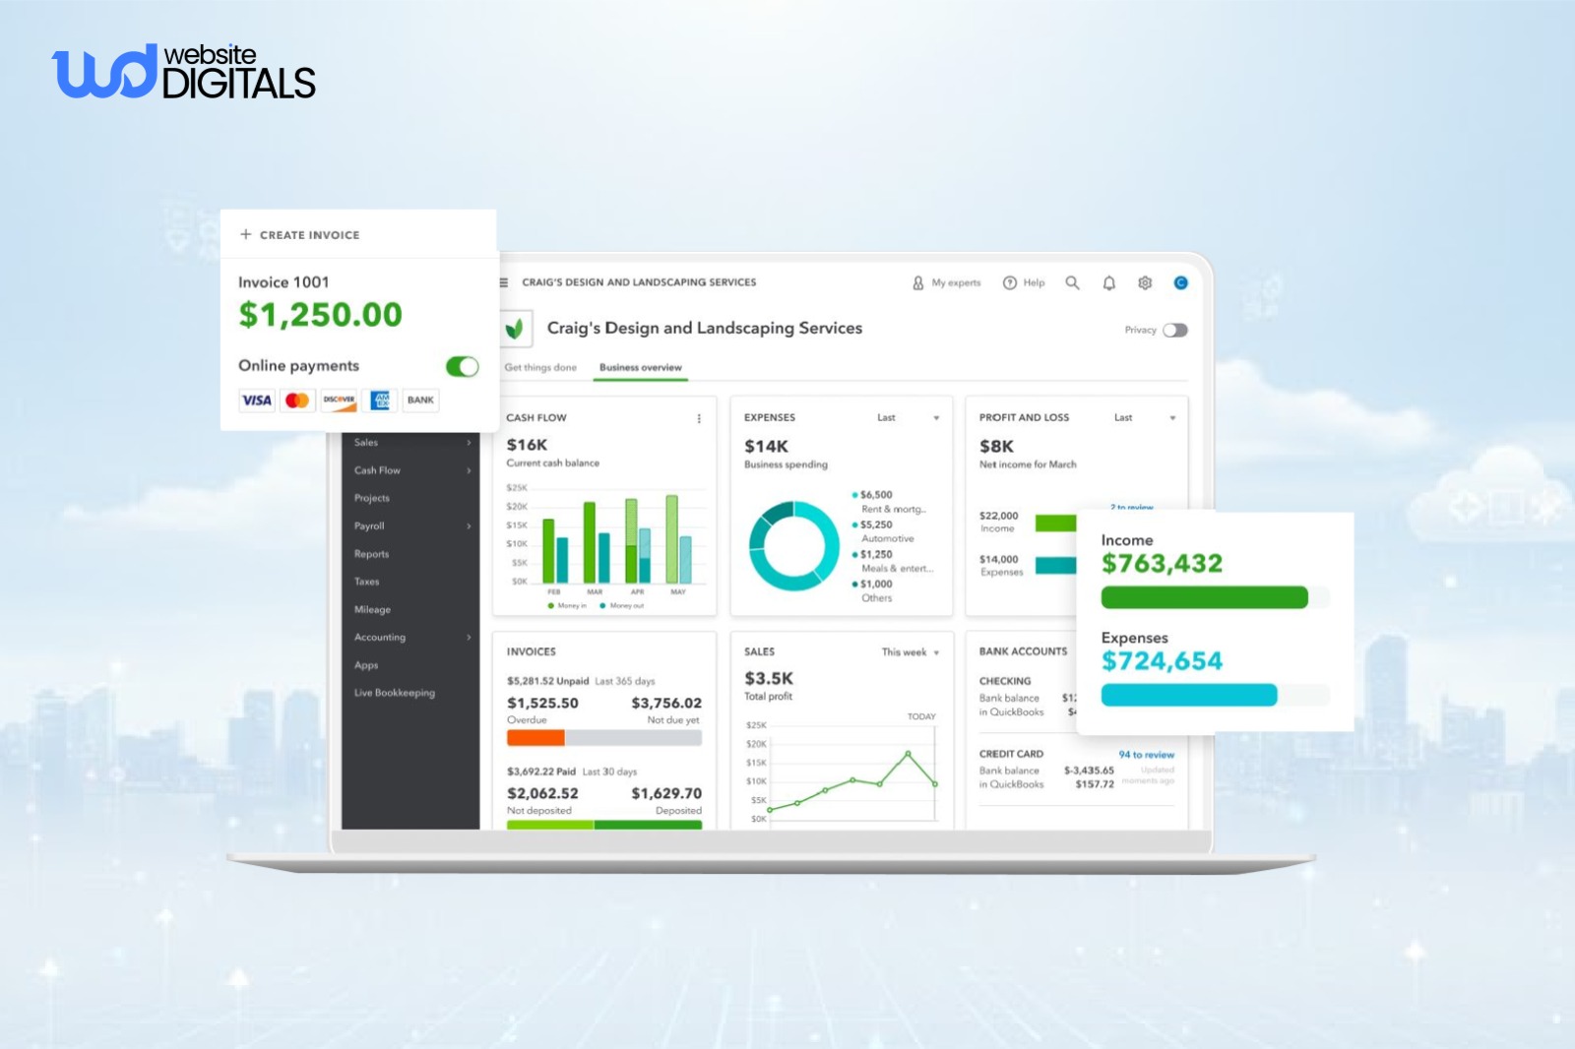Open the Profit and Loss period dropdown
The width and height of the screenshot is (1575, 1049).
[1171, 418]
